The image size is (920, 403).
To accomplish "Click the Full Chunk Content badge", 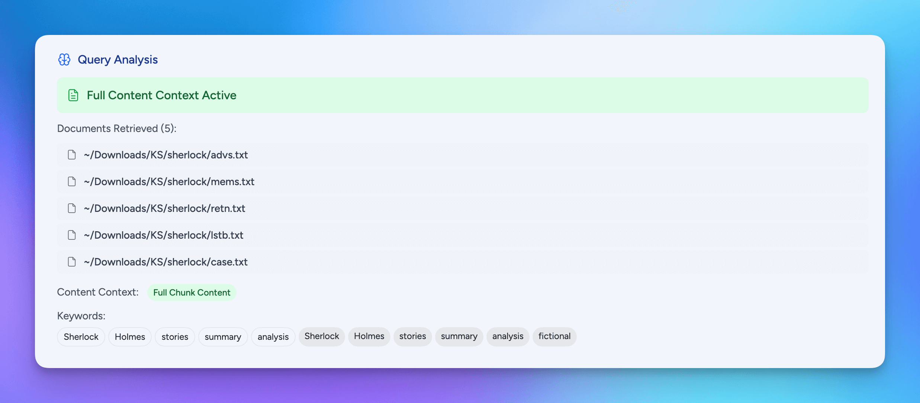I will (192, 292).
